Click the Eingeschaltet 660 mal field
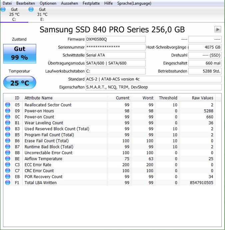This screenshot has height=230, width=225. [x=205, y=63]
